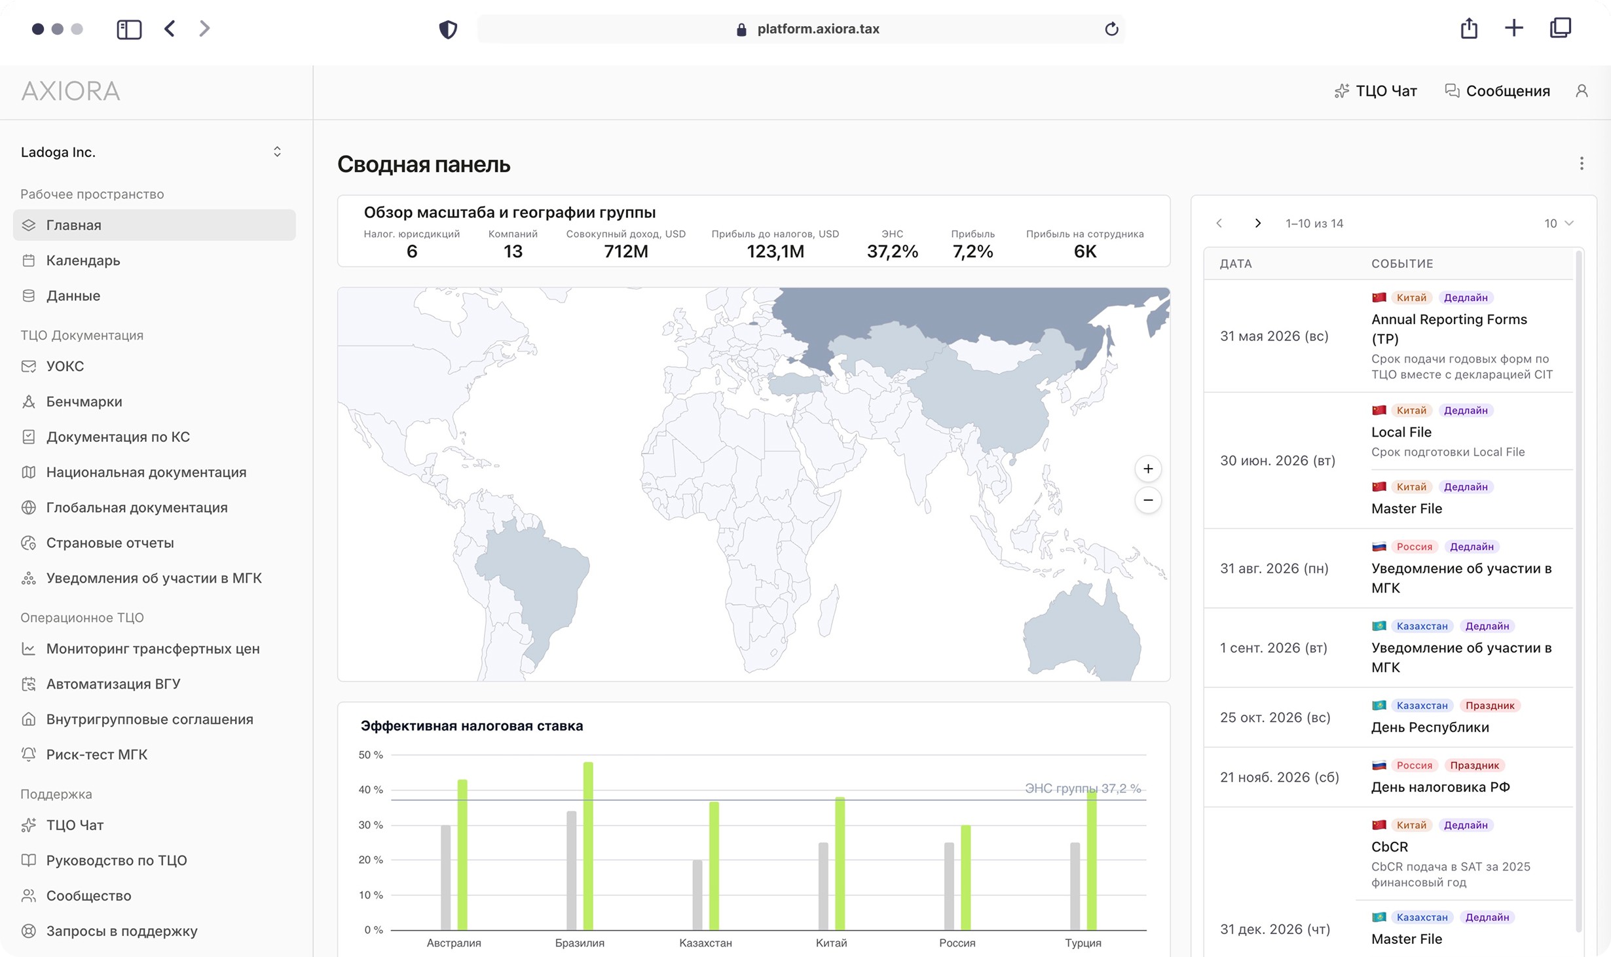Open the dashboard three-dot options menu

click(1582, 164)
